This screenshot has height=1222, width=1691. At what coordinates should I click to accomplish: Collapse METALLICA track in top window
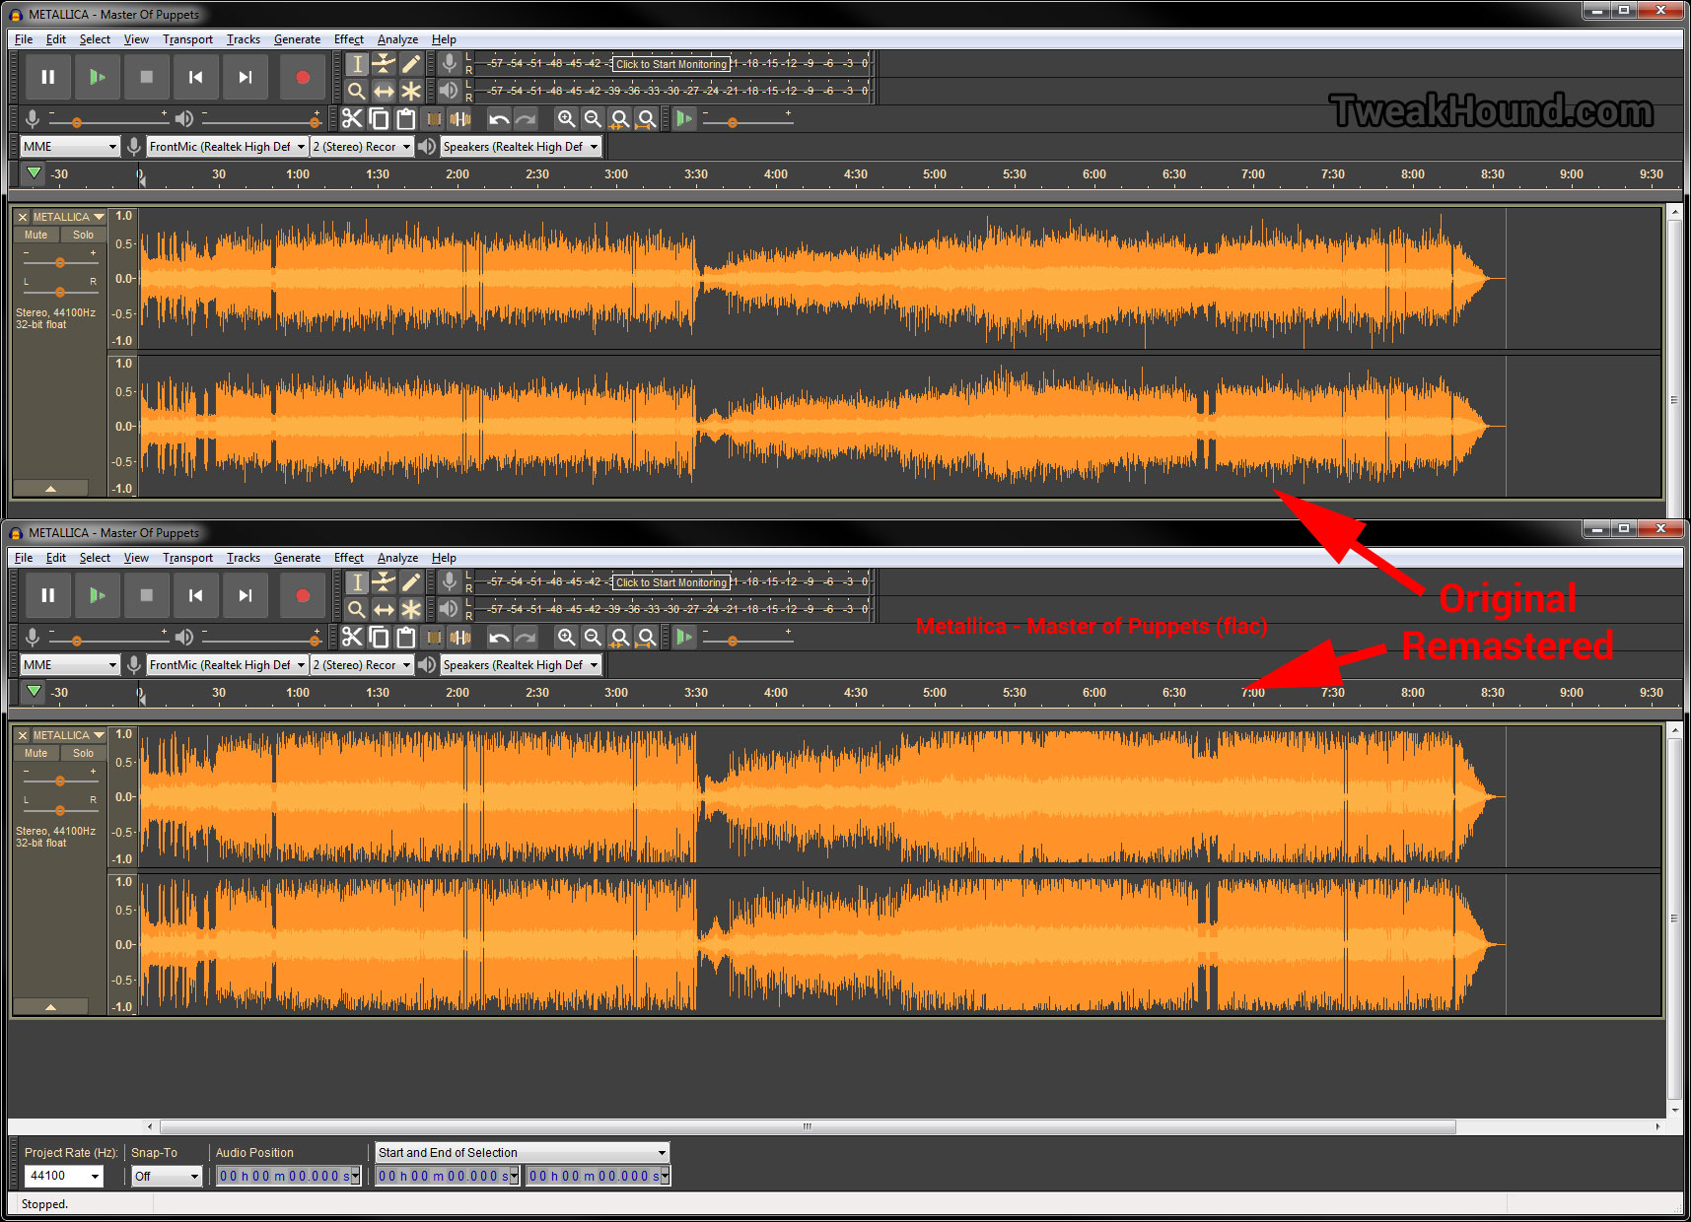click(x=50, y=488)
